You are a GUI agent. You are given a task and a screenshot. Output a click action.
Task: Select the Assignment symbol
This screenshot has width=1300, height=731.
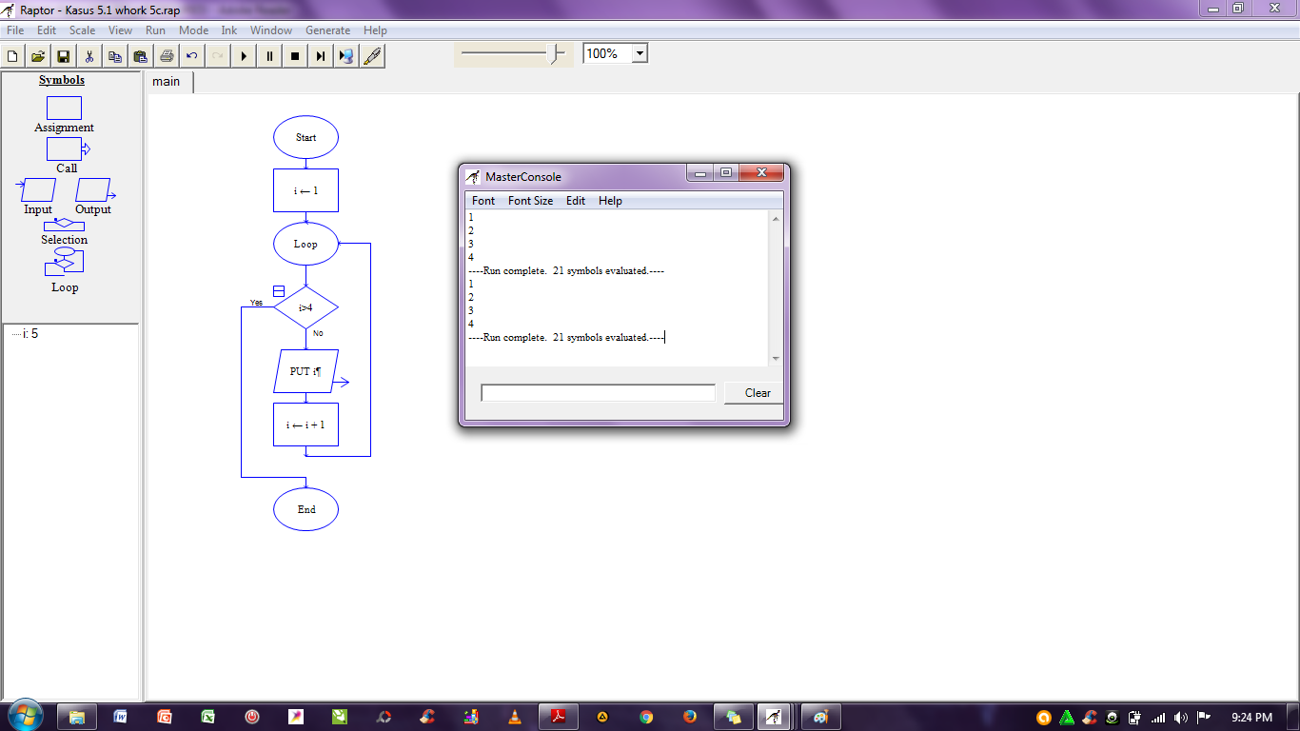(x=64, y=108)
